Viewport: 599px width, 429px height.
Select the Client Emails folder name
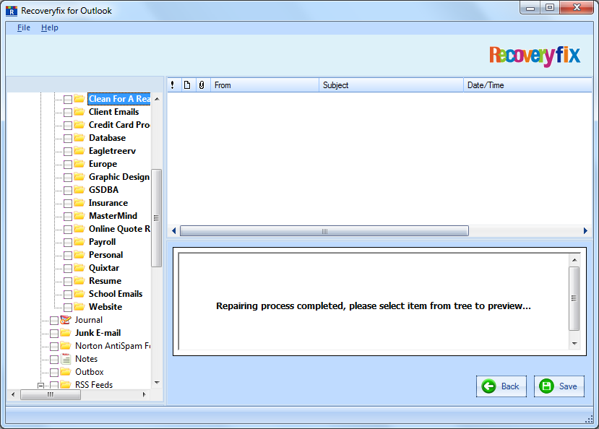pyautogui.click(x=114, y=112)
